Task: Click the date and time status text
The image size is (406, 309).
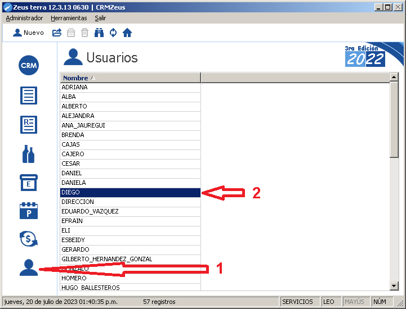Action: [61, 302]
